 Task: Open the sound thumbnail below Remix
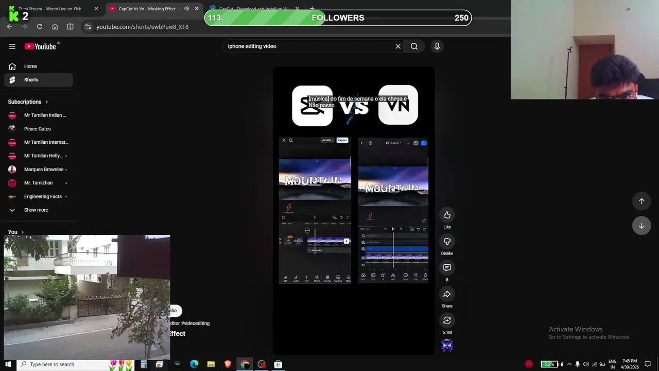[x=447, y=346]
